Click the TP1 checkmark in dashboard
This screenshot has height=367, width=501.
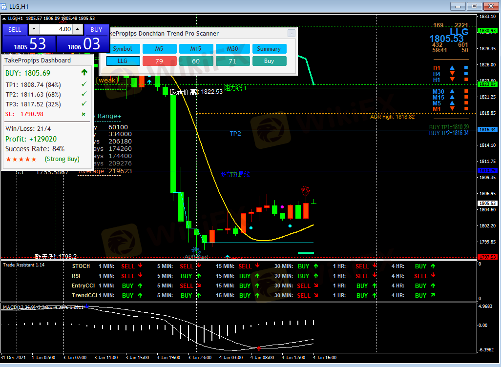tap(84, 84)
